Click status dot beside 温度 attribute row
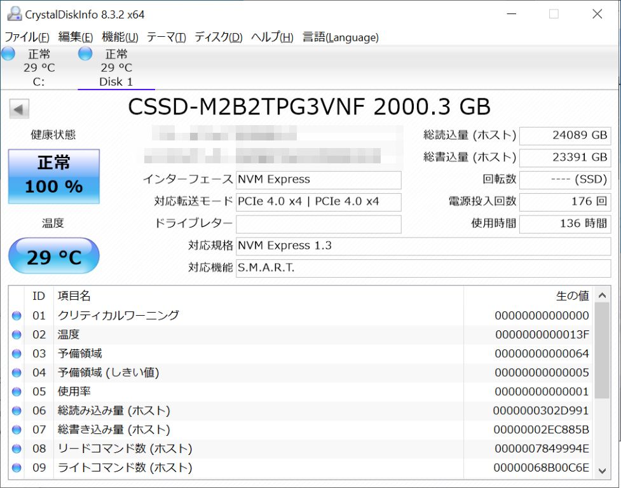 coord(17,335)
